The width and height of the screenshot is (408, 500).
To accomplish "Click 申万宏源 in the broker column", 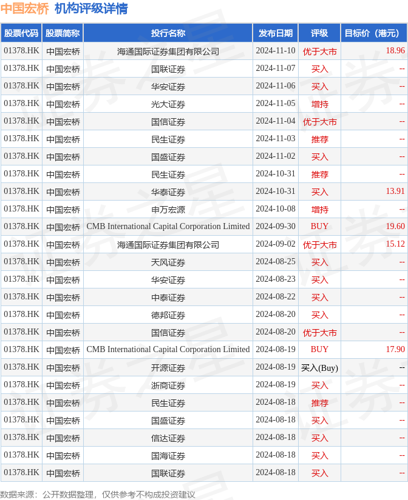I will [x=168, y=210].
